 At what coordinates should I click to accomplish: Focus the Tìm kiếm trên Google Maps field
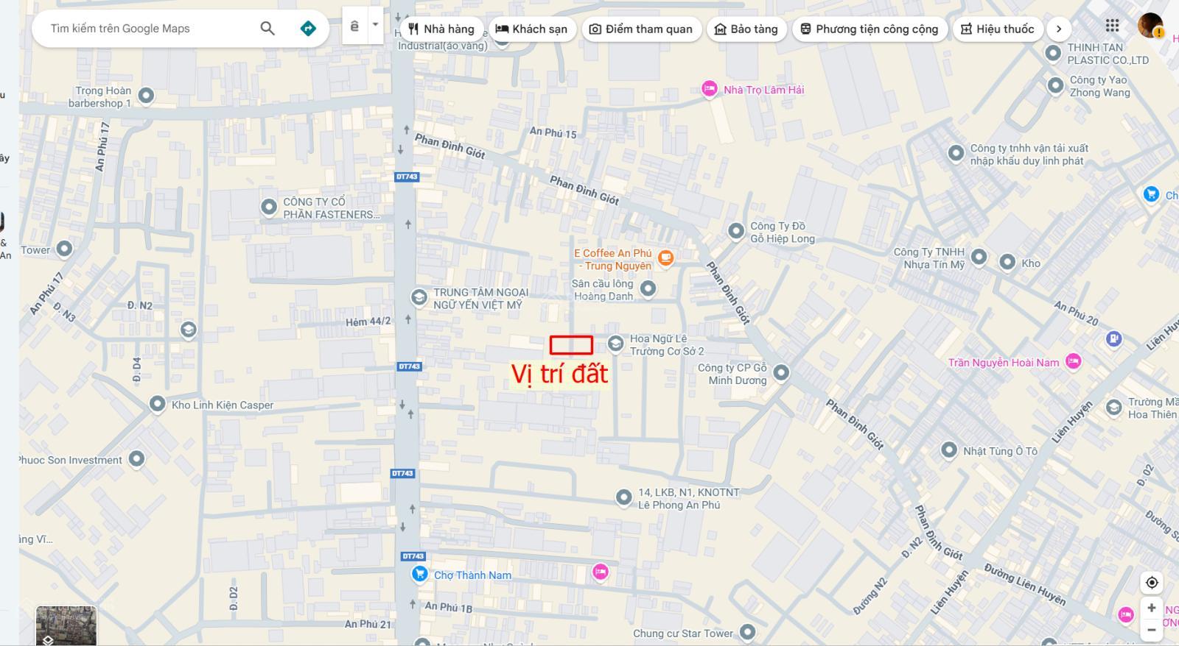[147, 29]
